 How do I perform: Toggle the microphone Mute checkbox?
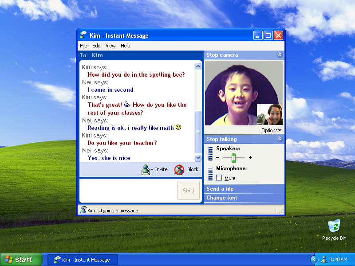click(x=219, y=178)
